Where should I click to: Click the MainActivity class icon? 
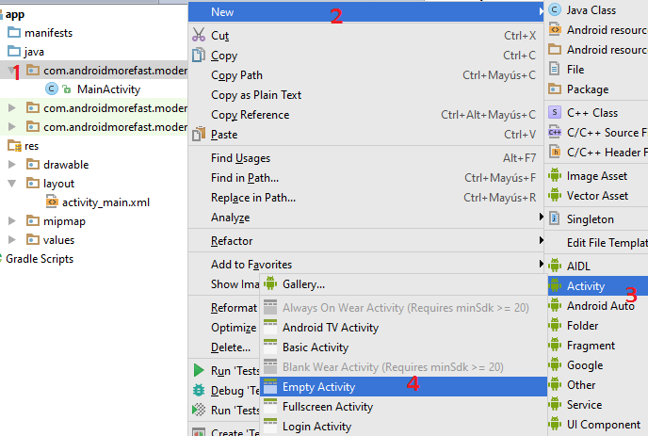click(51, 89)
